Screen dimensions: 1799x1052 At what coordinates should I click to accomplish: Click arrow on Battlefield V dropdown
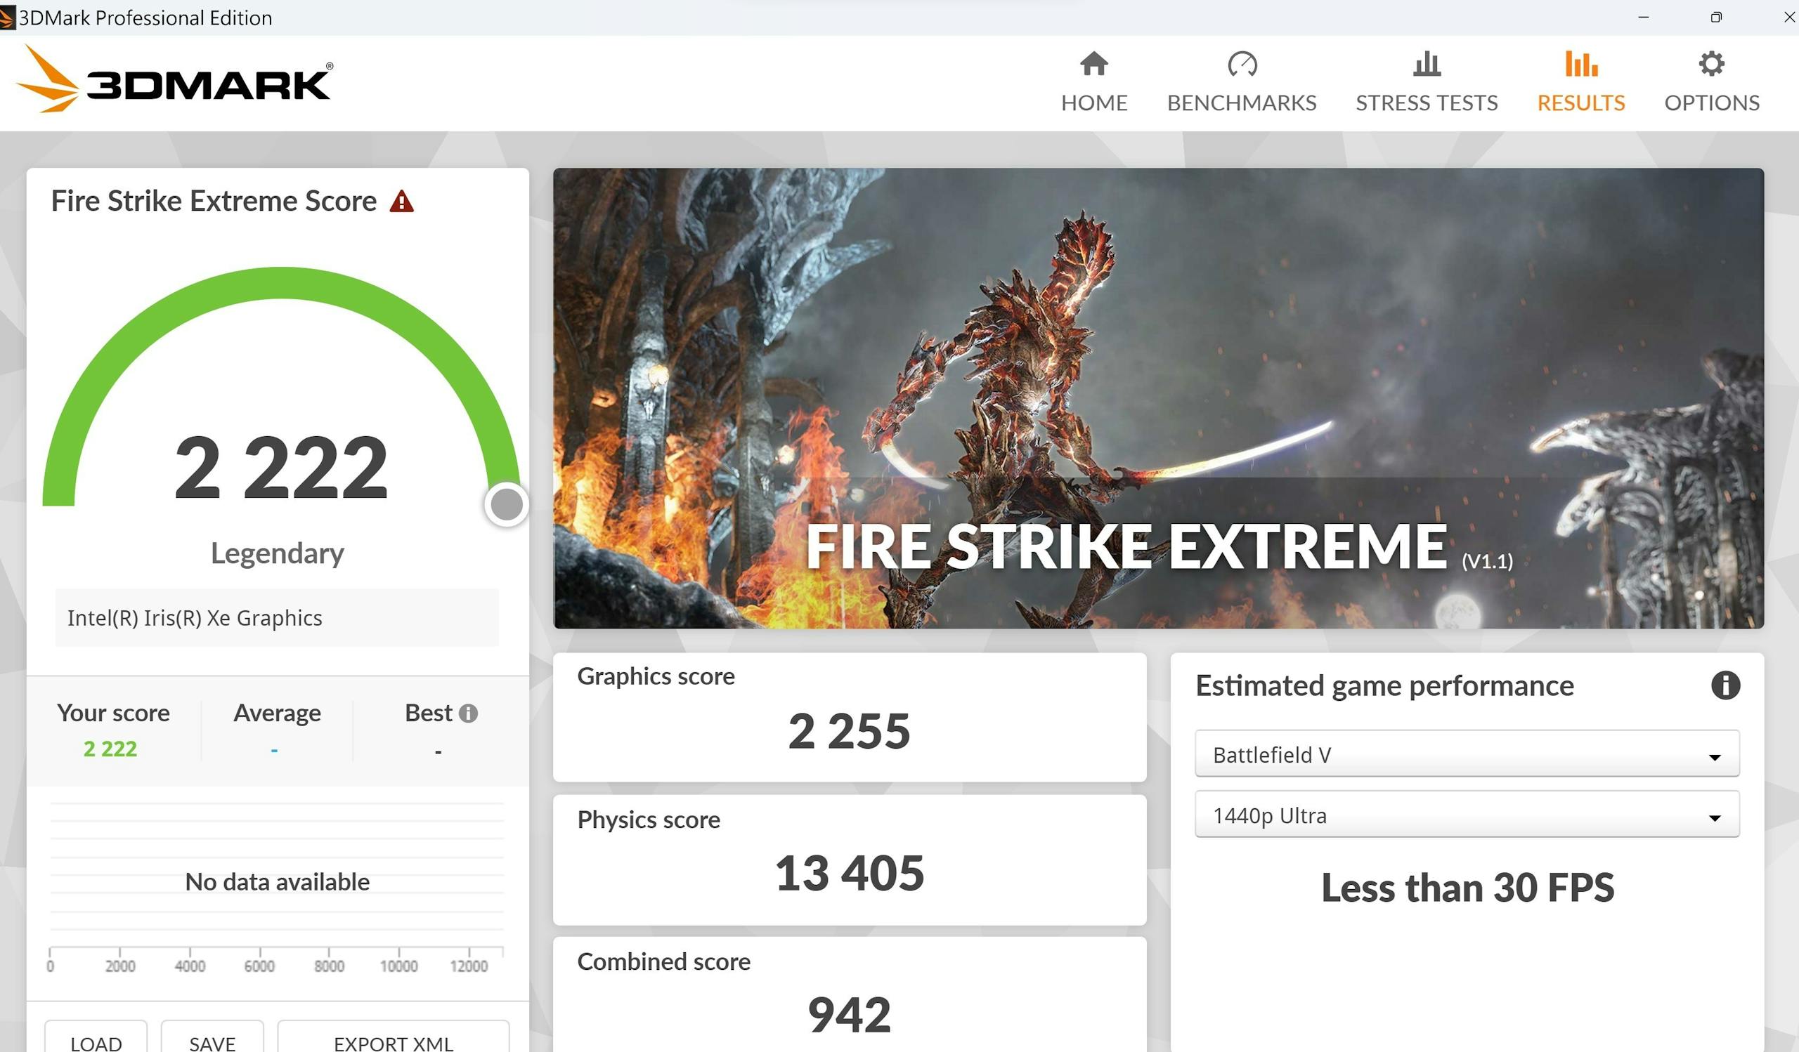(1714, 757)
